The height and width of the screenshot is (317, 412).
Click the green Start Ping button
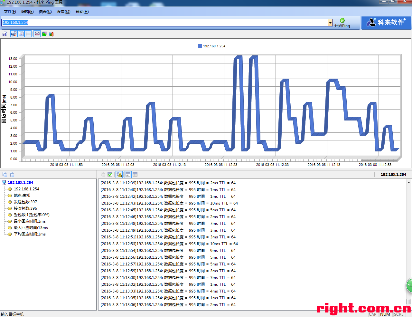[342, 23]
